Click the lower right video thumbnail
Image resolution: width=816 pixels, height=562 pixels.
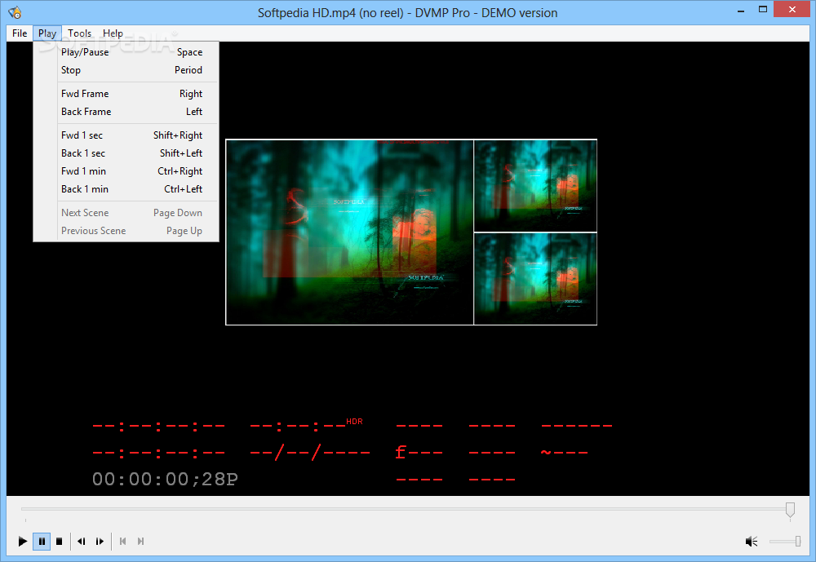pos(535,279)
